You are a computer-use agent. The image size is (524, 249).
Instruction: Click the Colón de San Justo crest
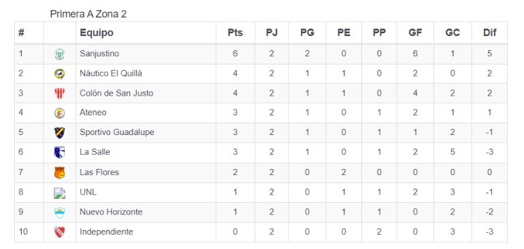59,94
